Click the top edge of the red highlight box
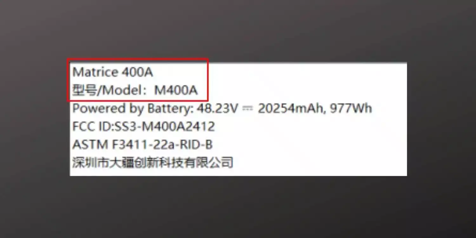The height and width of the screenshot is (238, 476). 137,59
